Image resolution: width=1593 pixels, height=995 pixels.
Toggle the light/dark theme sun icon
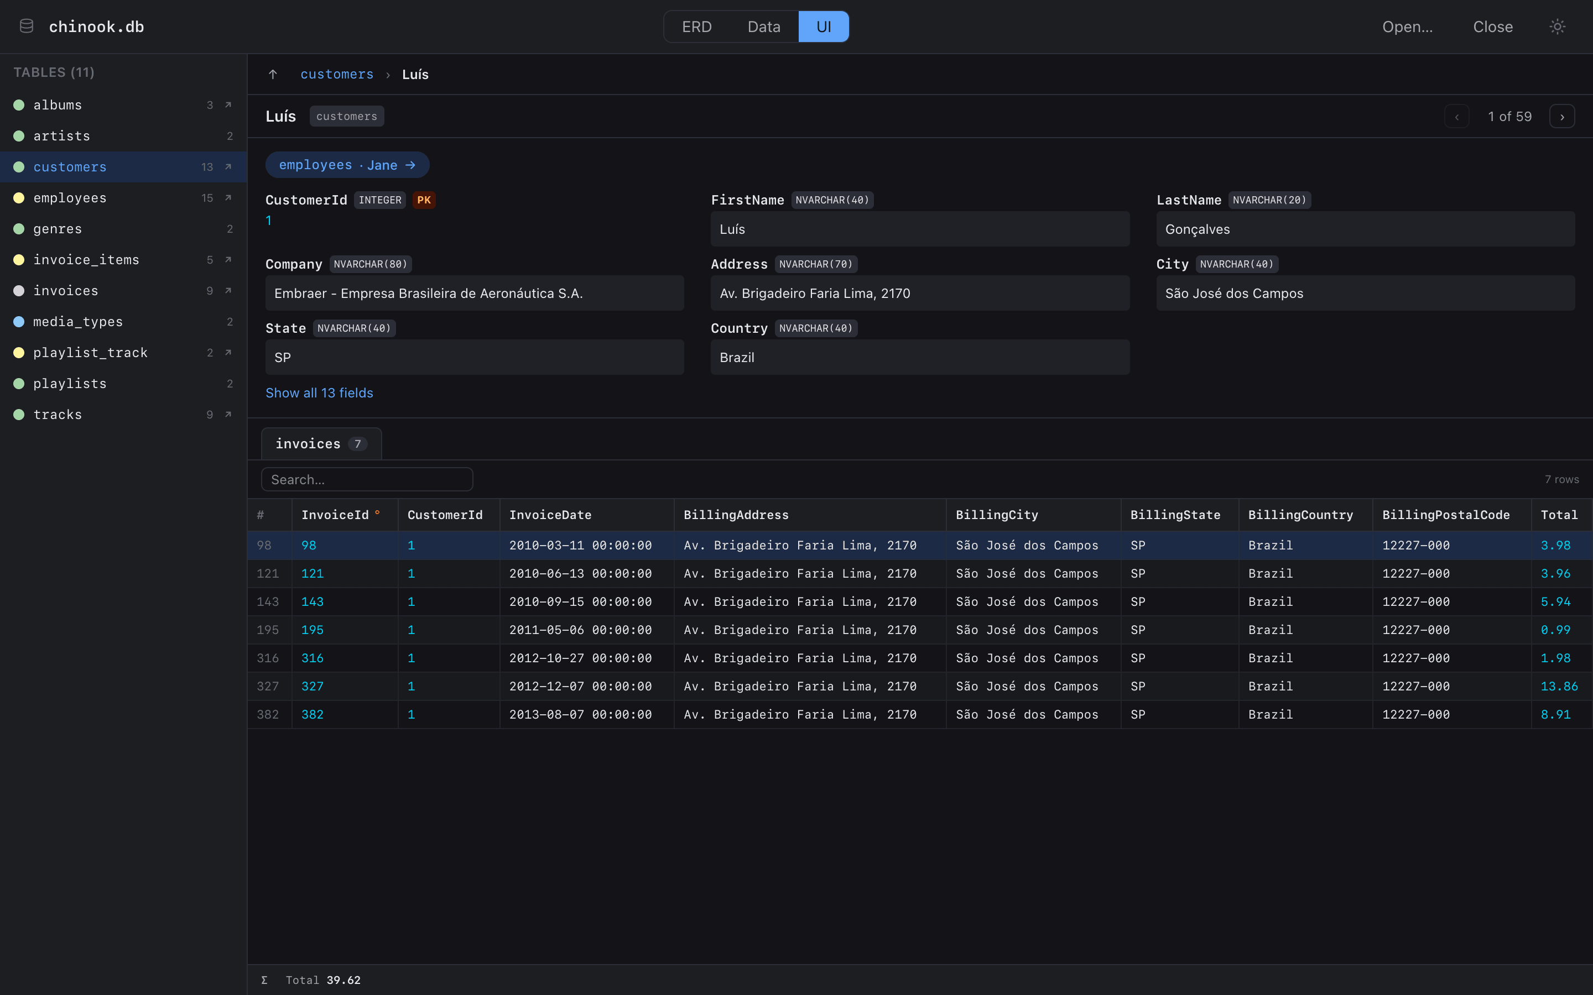point(1557,27)
